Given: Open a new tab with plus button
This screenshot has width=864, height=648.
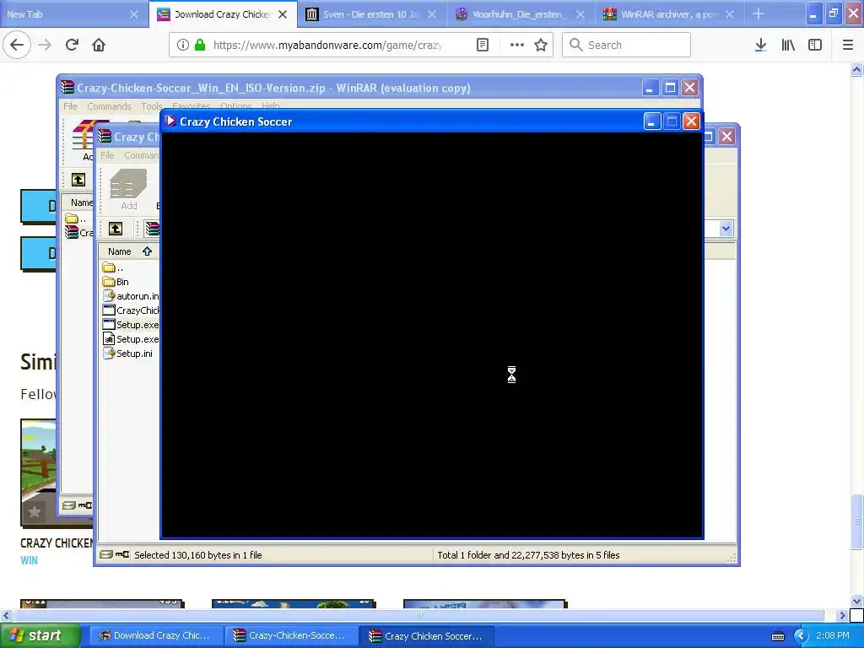Looking at the screenshot, I should (x=759, y=13).
